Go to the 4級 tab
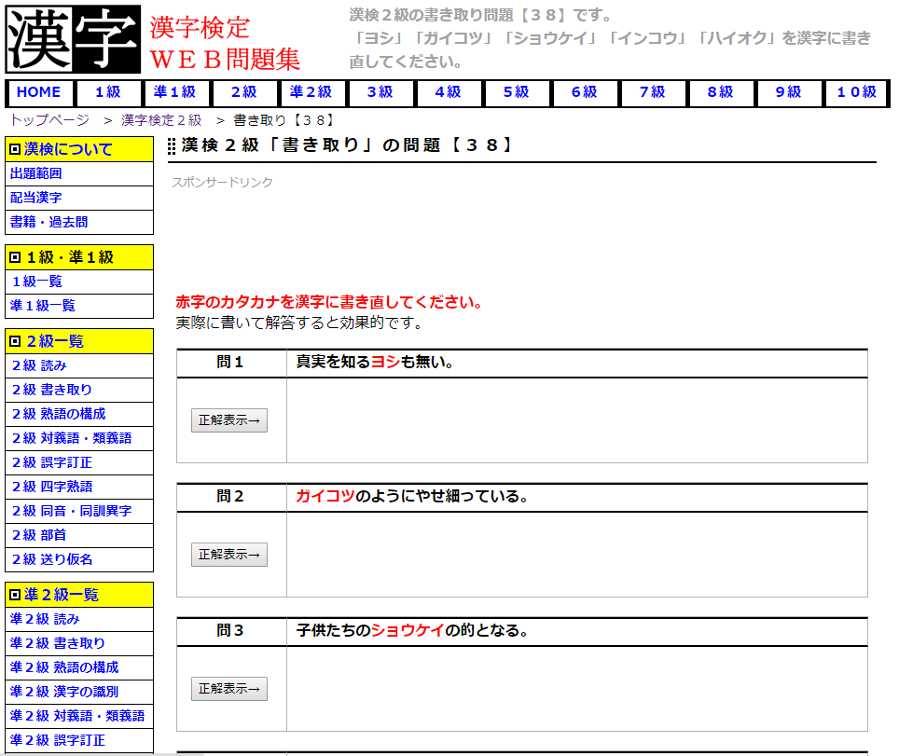The image size is (899, 756). click(x=449, y=92)
